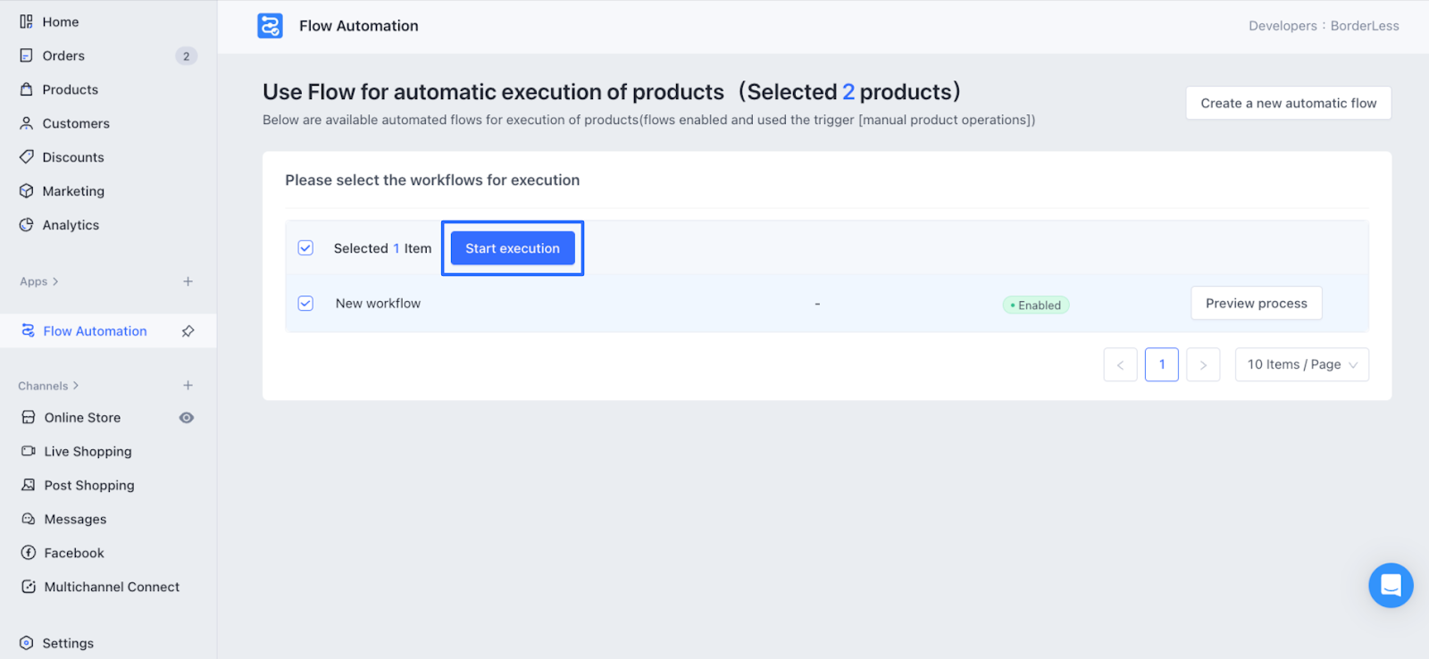Click the Facebook icon in the sidebar

[x=29, y=553]
